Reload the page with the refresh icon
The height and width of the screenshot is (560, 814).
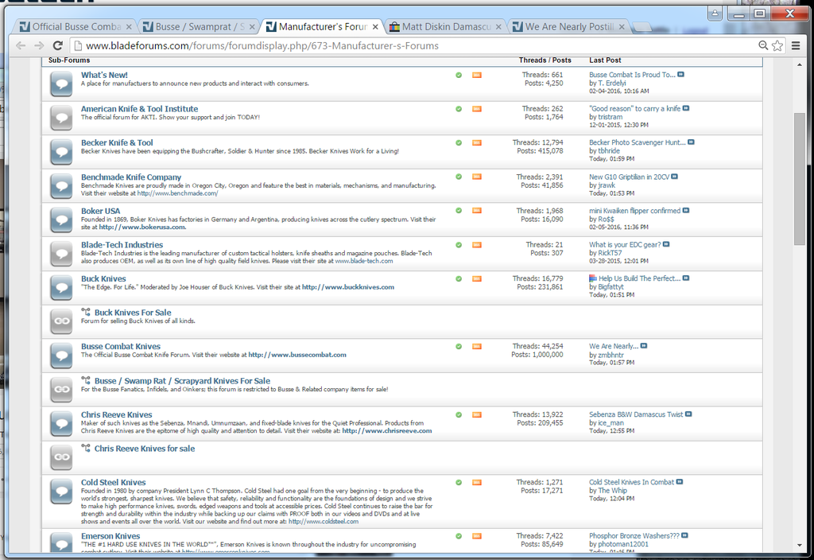pyautogui.click(x=58, y=45)
